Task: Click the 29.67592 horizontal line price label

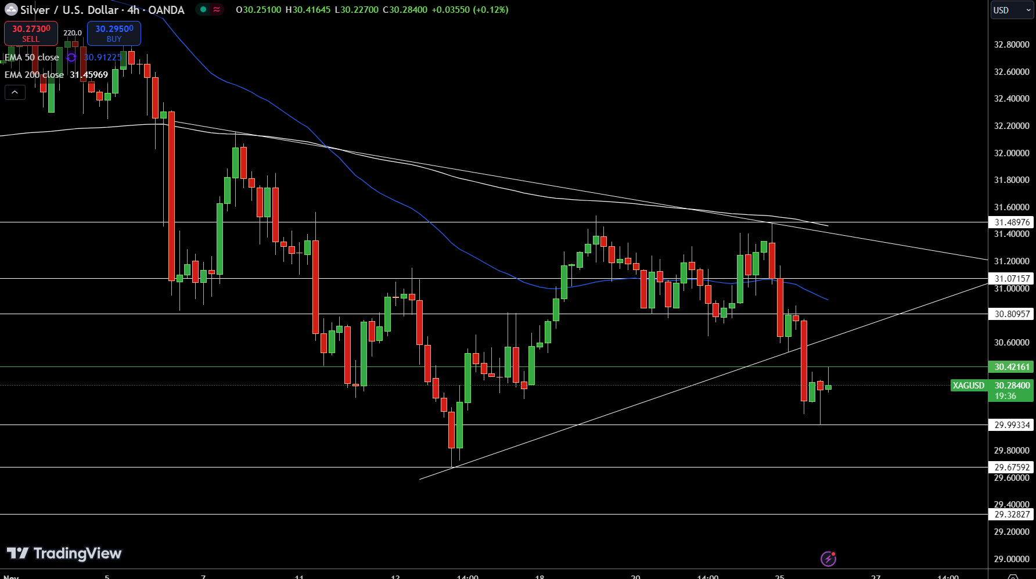Action: click(1012, 467)
